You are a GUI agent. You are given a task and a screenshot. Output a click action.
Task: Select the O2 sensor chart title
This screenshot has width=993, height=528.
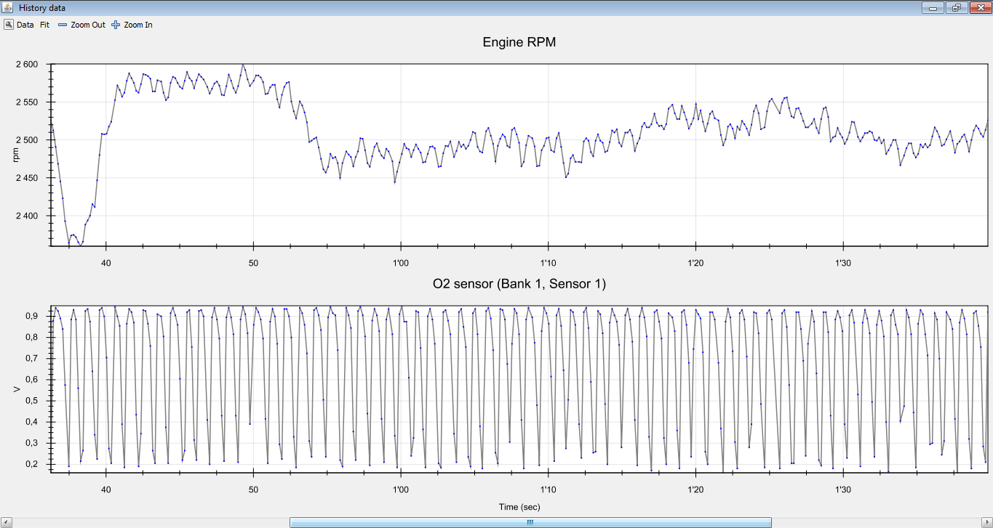pos(519,284)
